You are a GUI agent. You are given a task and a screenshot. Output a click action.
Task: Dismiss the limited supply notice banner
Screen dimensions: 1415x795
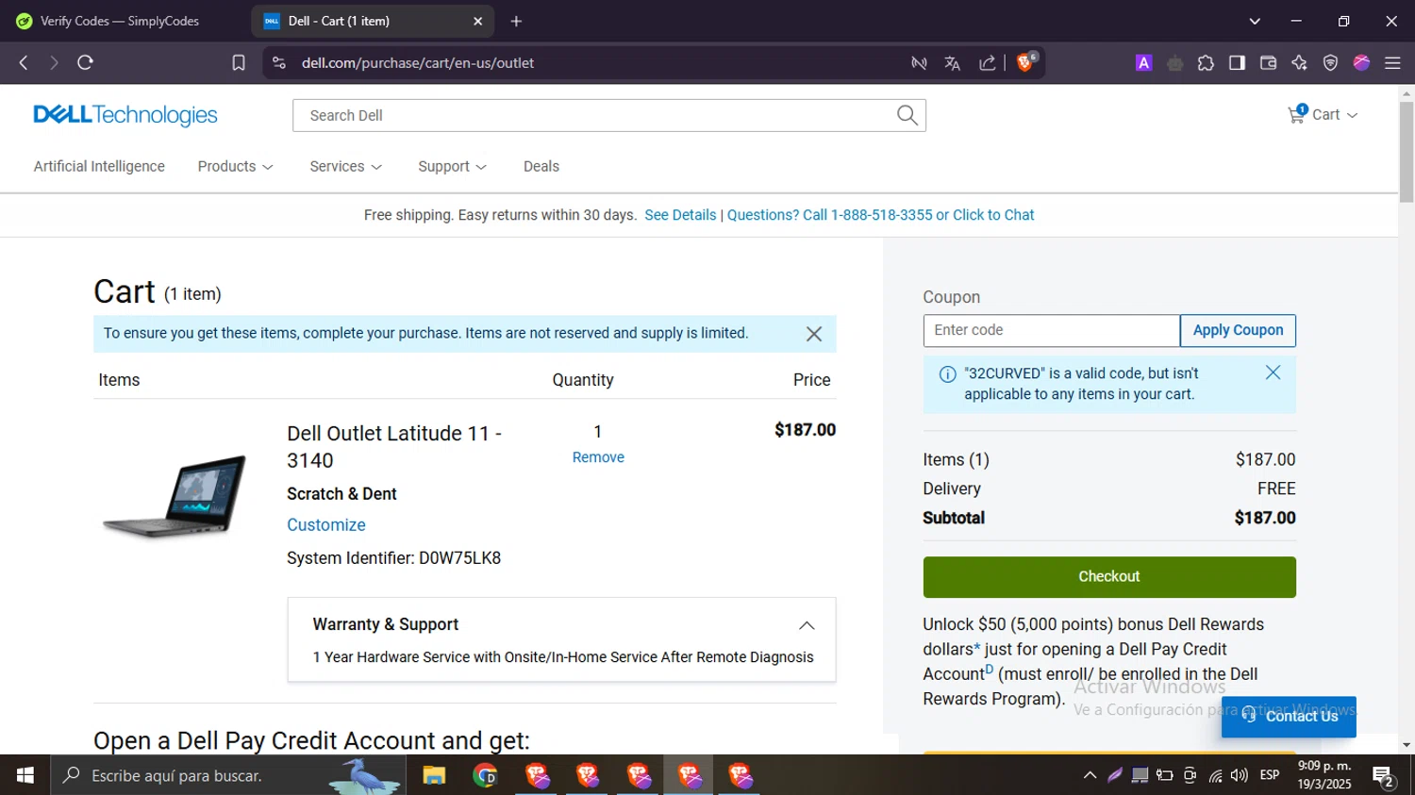[814, 334]
